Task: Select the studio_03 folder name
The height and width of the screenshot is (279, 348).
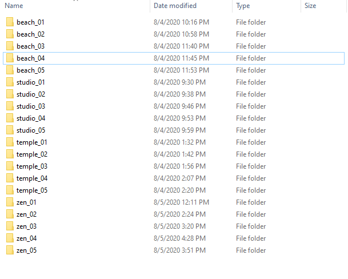Action: click(31, 106)
